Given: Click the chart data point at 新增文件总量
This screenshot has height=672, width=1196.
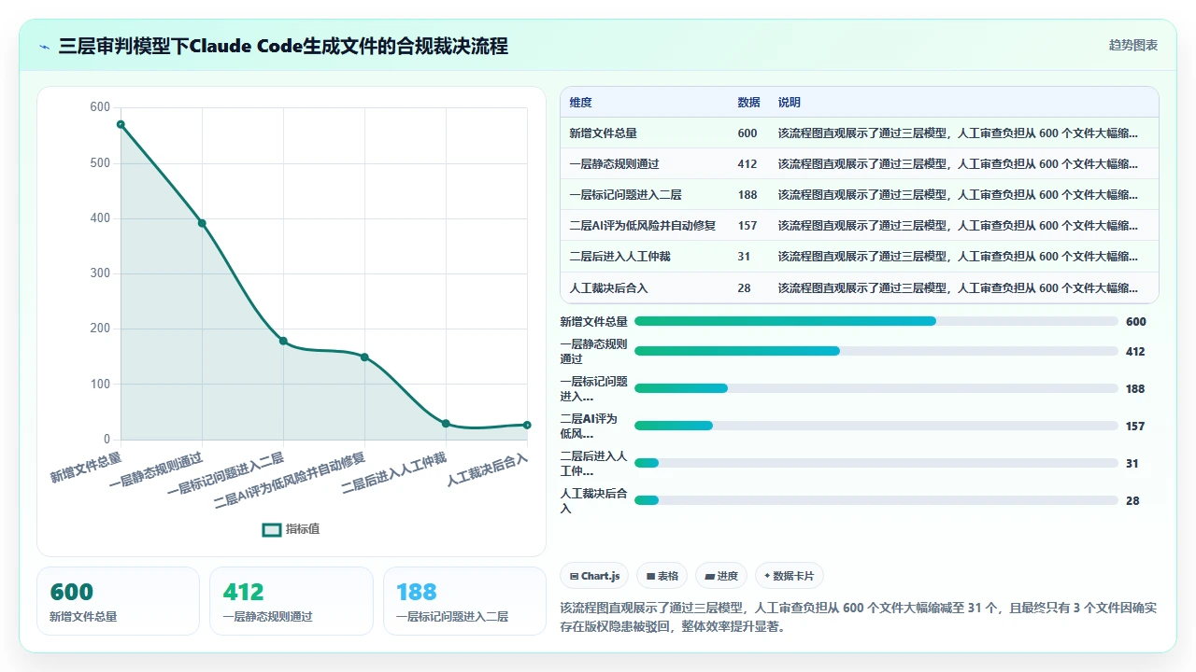Looking at the screenshot, I should pos(121,124).
